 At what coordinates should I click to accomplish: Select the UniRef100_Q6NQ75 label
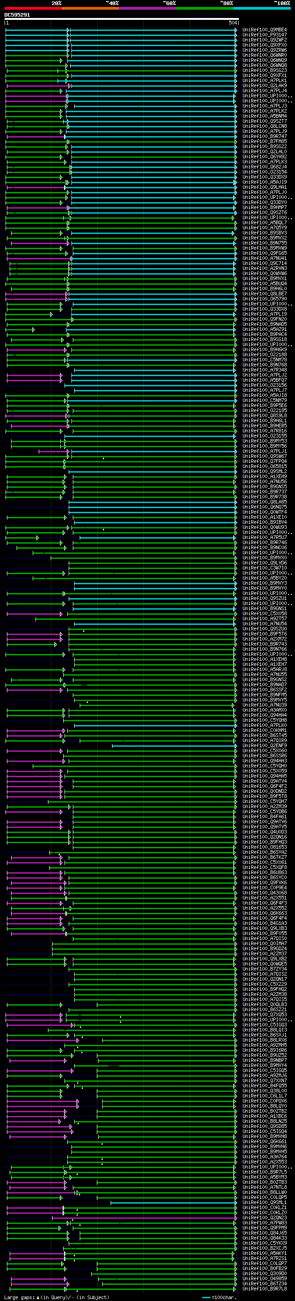(265, 507)
